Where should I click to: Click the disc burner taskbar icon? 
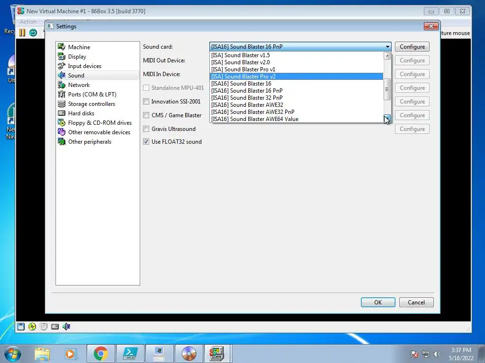189,354
